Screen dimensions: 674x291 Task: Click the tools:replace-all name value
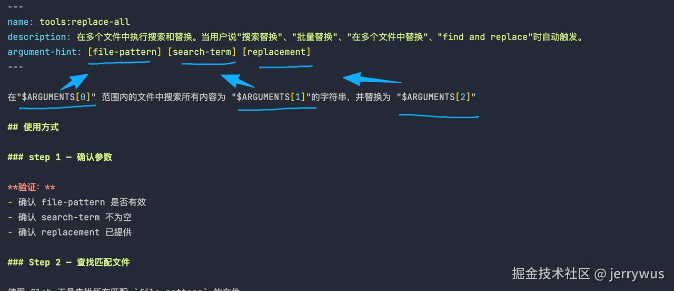coord(84,22)
